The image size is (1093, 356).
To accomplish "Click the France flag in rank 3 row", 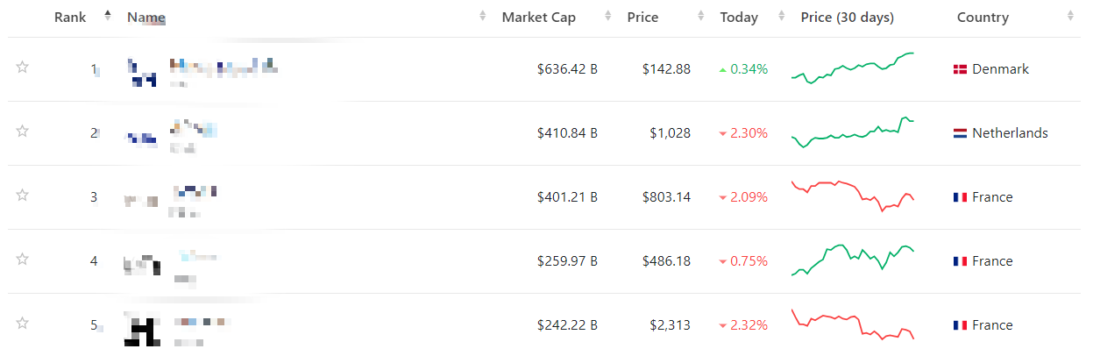I will pyautogui.click(x=960, y=197).
